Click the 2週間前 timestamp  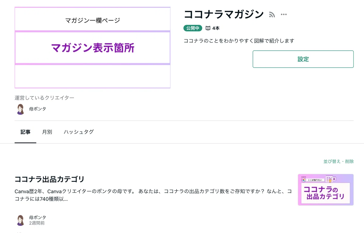pos(37,223)
